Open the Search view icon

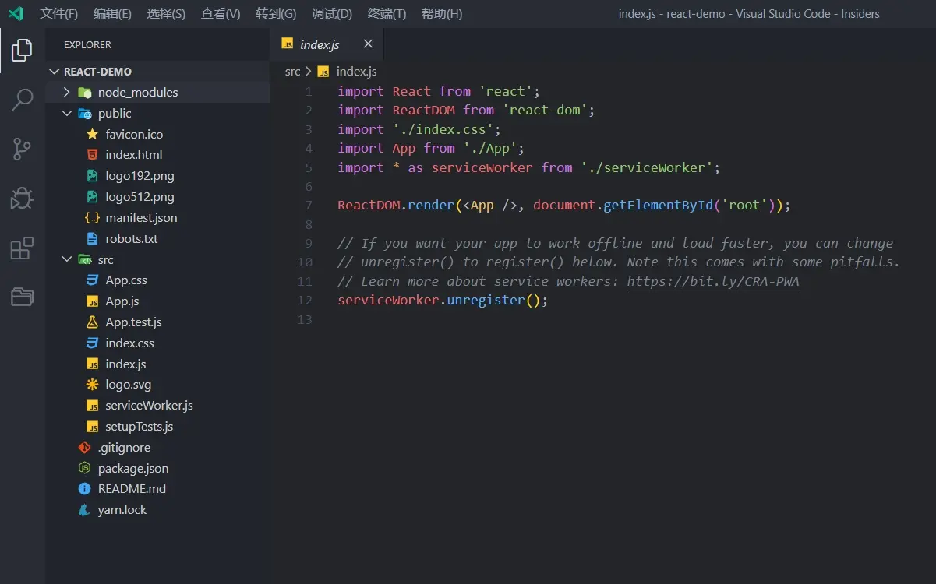coord(22,99)
